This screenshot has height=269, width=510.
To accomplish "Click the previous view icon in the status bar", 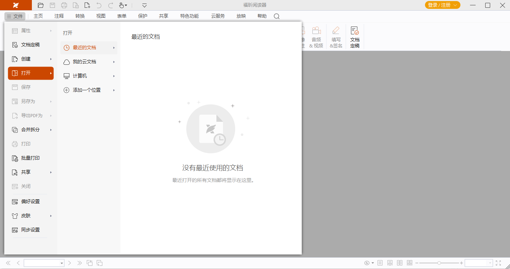I will 90,263.
